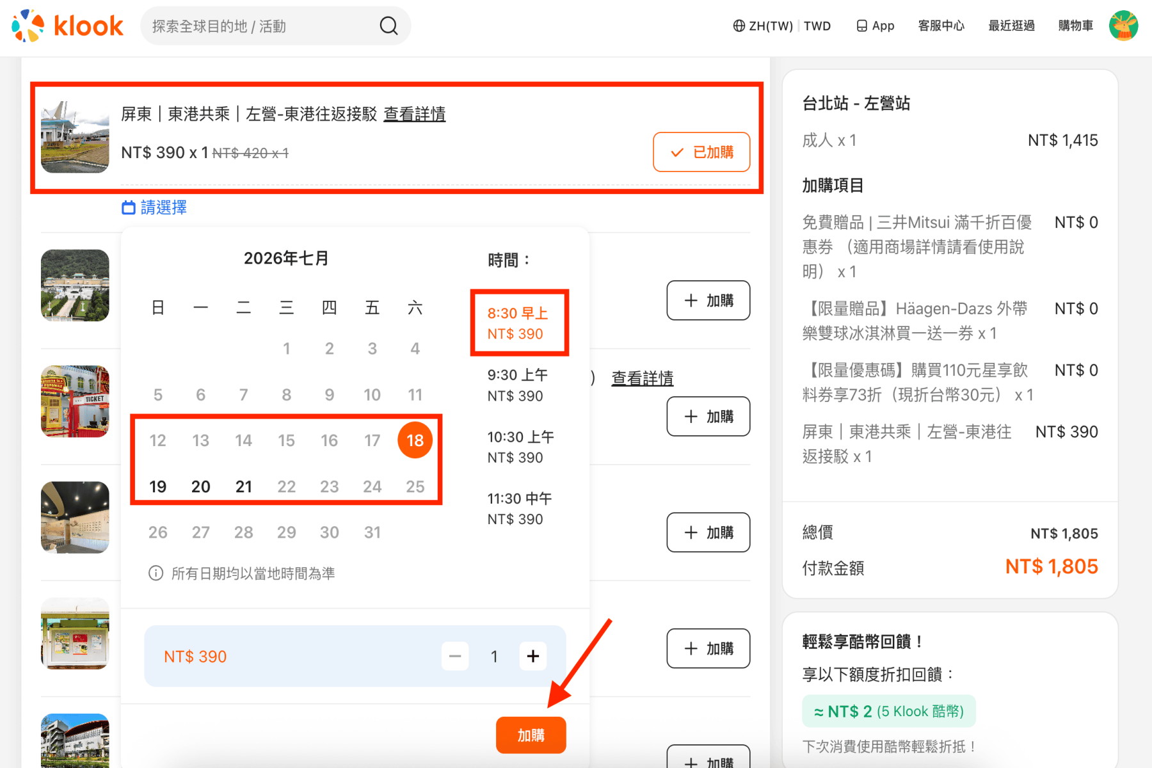This screenshot has width=1152, height=768.
Task: Click the Klook logo
Action: (x=67, y=26)
